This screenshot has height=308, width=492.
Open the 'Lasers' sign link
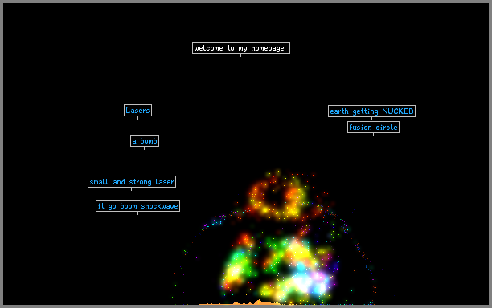pyautogui.click(x=137, y=110)
